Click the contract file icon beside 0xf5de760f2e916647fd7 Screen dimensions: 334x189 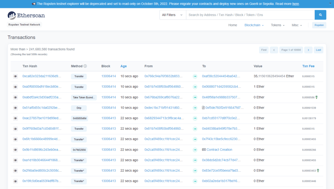[203, 108]
